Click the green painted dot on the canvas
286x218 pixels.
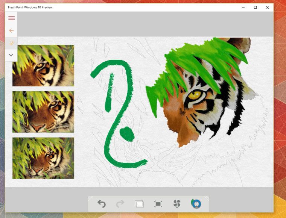127,134
